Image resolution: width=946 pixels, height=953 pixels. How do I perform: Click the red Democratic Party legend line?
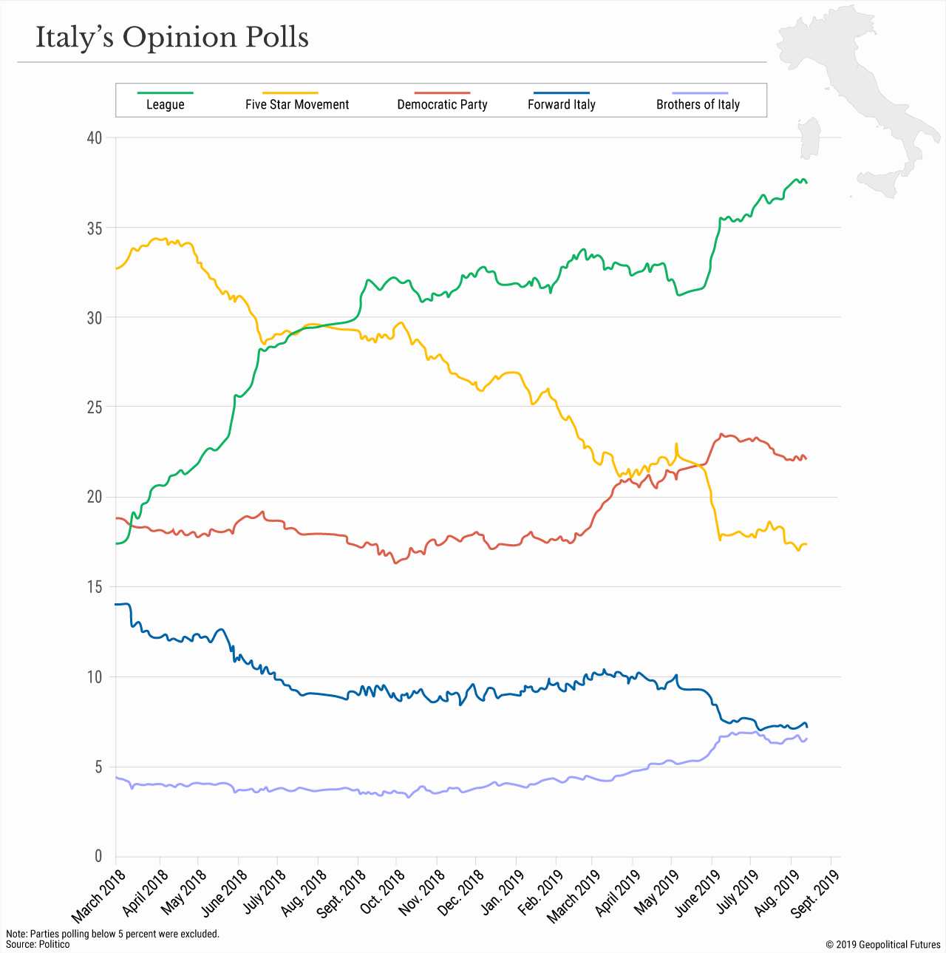(x=442, y=93)
